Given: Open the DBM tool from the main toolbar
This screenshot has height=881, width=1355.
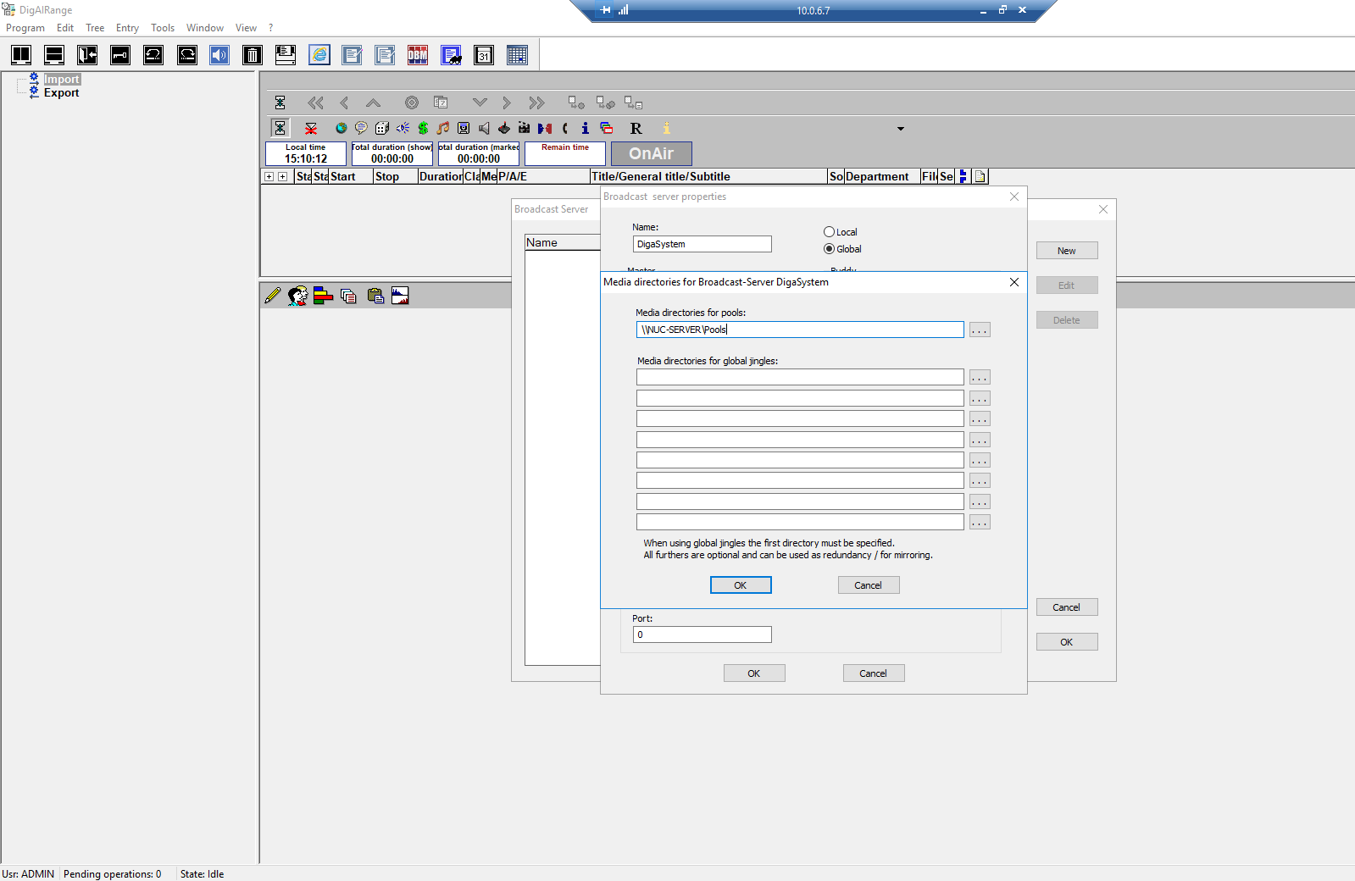Looking at the screenshot, I should pyautogui.click(x=418, y=56).
